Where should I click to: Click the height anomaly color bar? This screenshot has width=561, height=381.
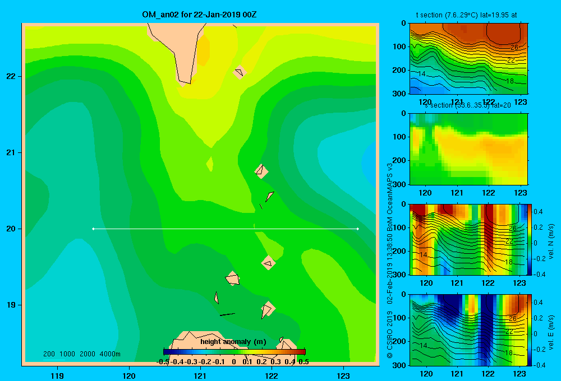tap(234, 352)
